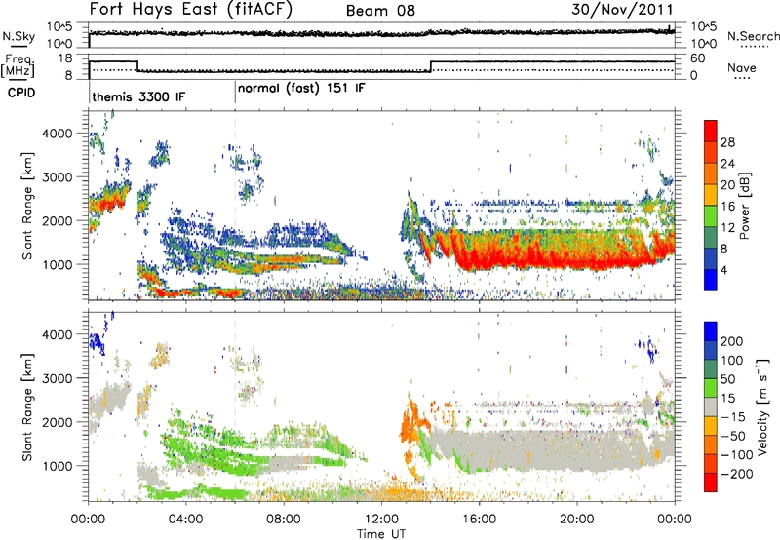Click the 'Freq. [MHz]' axis label
Screen dimensions: 780x540
coord(18,65)
